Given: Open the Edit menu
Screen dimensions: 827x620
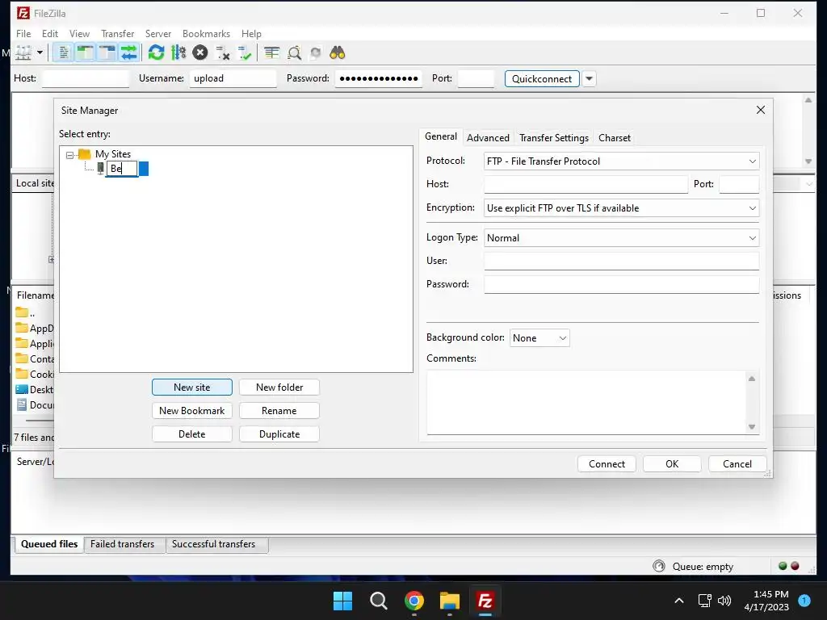Looking at the screenshot, I should 50,34.
